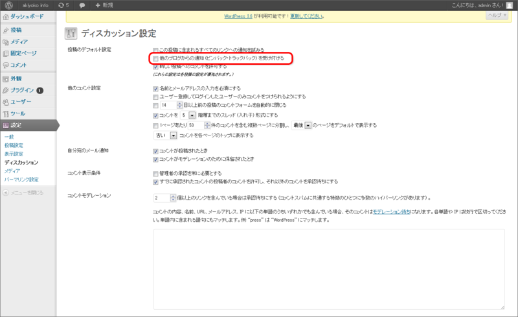Click the 設定 settings icon in sidebar
The image size is (518, 317).
tap(6, 125)
